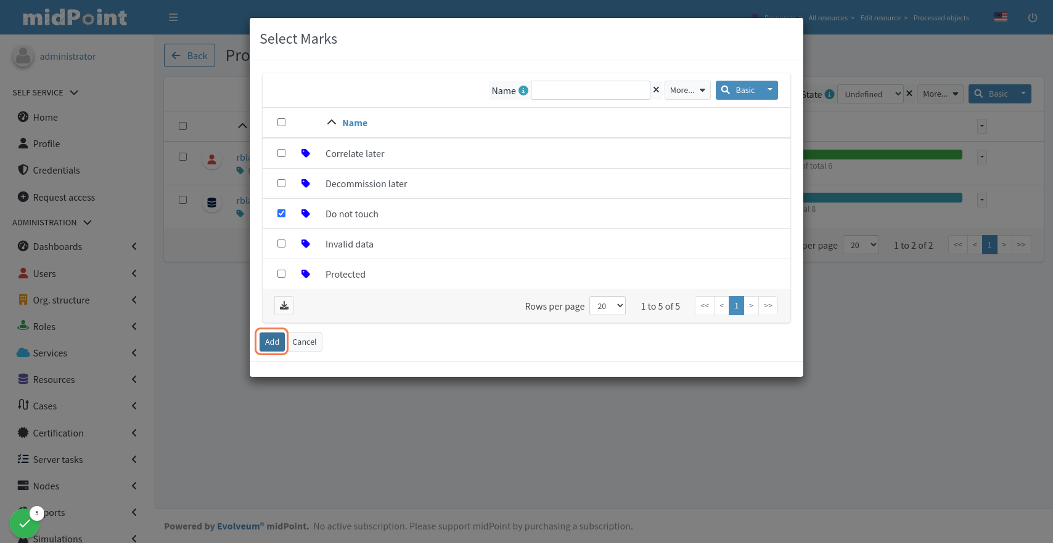Image resolution: width=1053 pixels, height=543 pixels.
Task: Click the Name search input field
Action: [590, 90]
